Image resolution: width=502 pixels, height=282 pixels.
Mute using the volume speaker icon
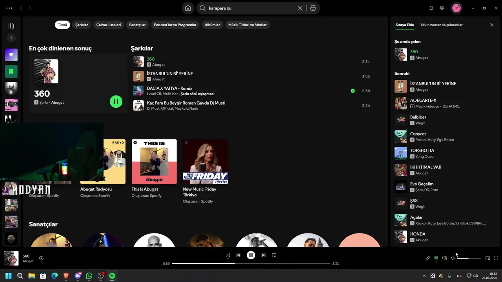tap(453, 258)
